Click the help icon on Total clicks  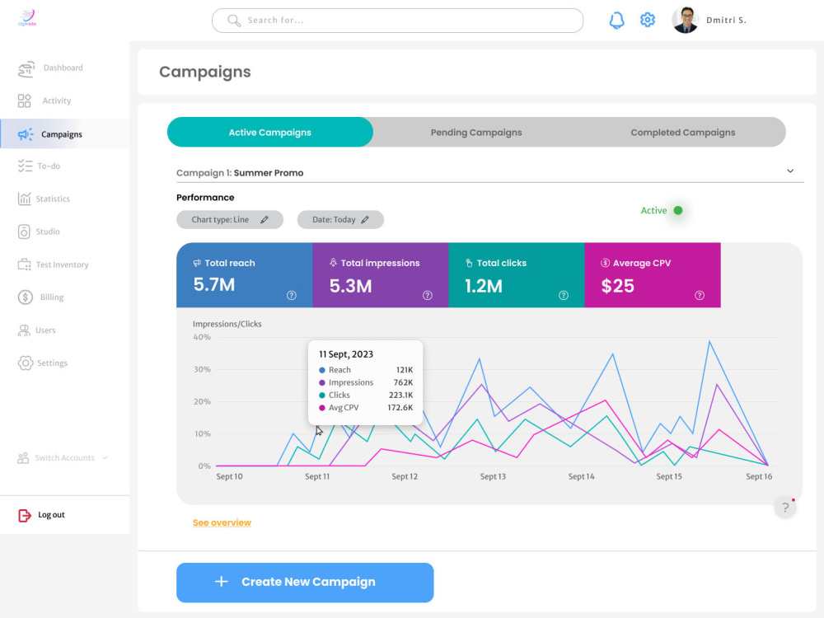(564, 295)
